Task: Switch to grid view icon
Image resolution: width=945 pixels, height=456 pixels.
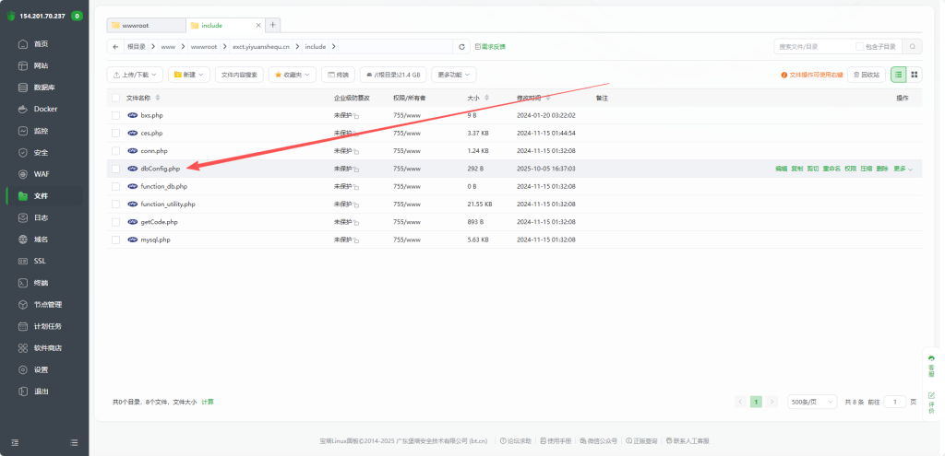Action: pos(914,75)
